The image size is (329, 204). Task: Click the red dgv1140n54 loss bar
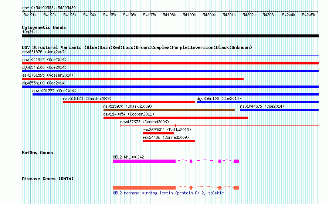click(176, 118)
